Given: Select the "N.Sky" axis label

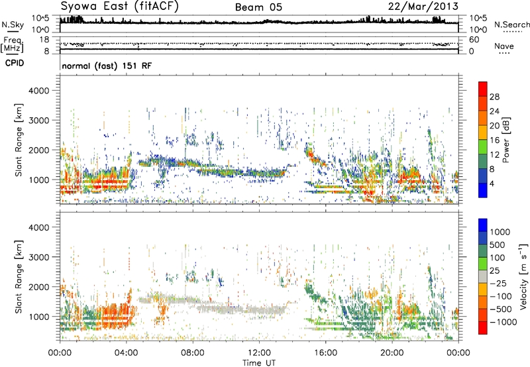Looking at the screenshot, I should (13, 25).
